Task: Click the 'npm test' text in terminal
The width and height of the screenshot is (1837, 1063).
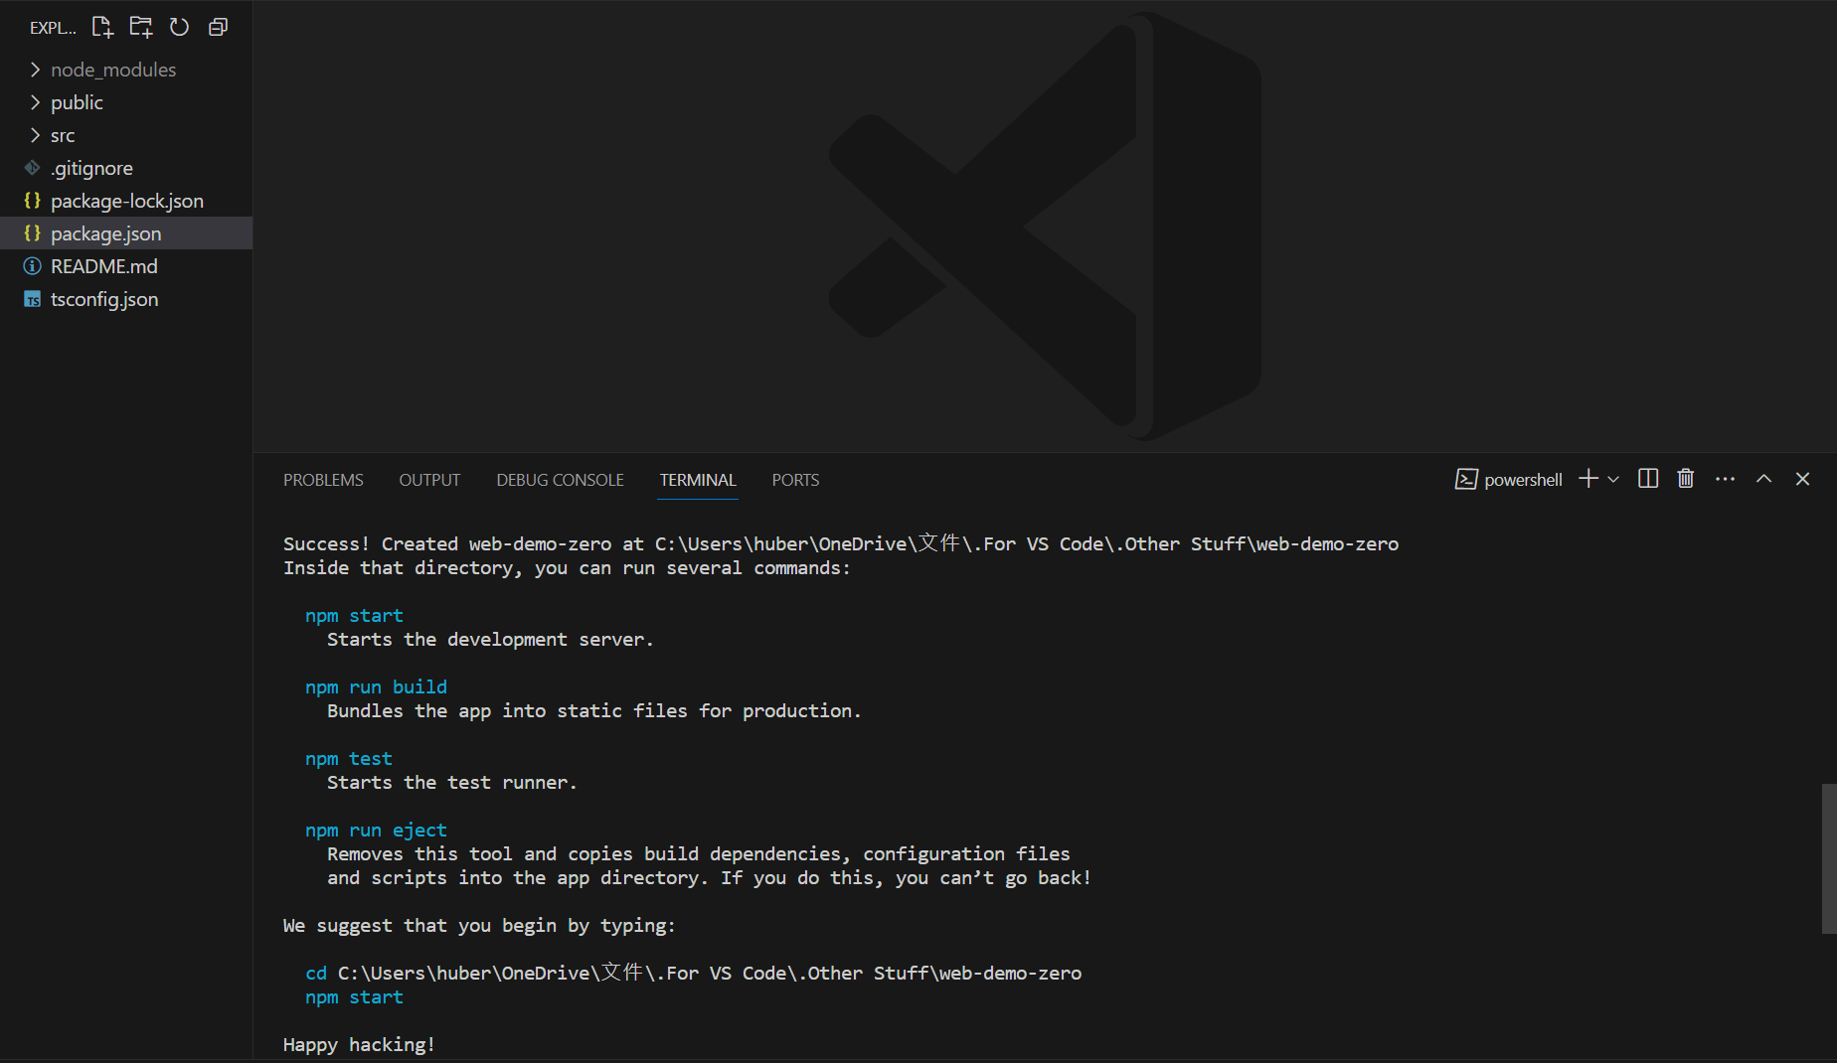Action: tap(349, 758)
